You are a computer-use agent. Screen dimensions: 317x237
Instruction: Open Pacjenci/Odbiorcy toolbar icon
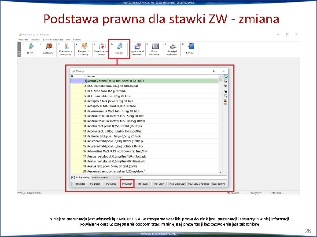pyautogui.click(x=83, y=49)
